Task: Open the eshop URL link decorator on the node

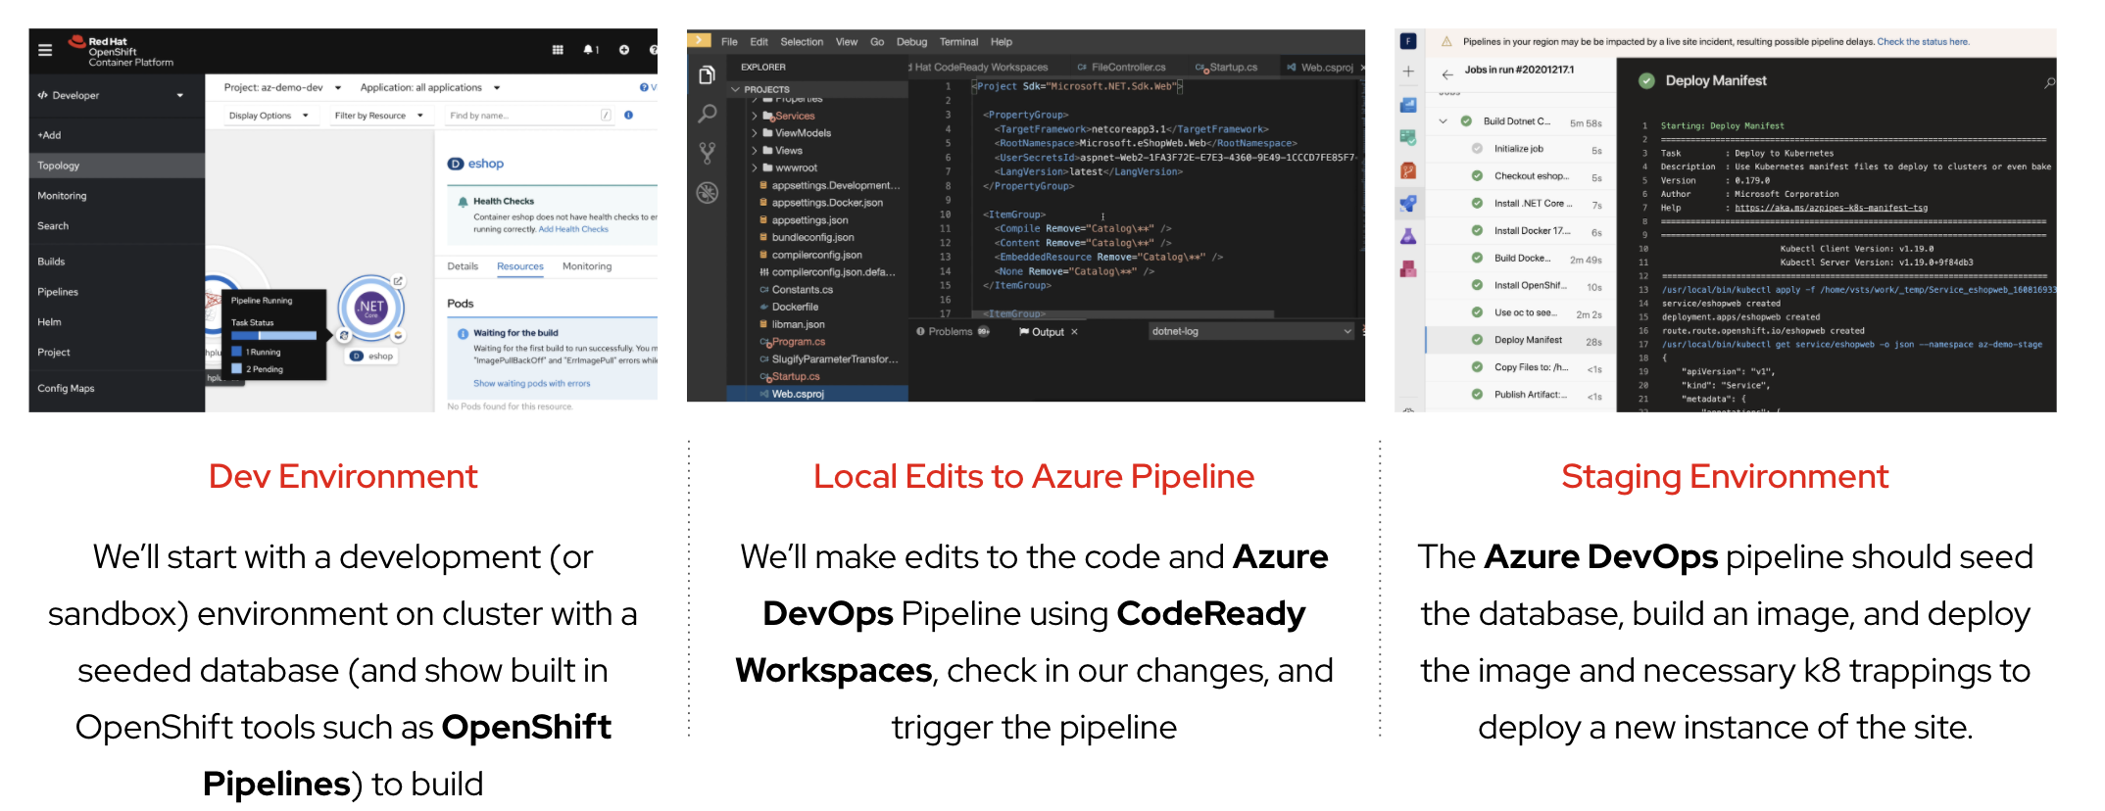Action: pyautogui.click(x=398, y=281)
